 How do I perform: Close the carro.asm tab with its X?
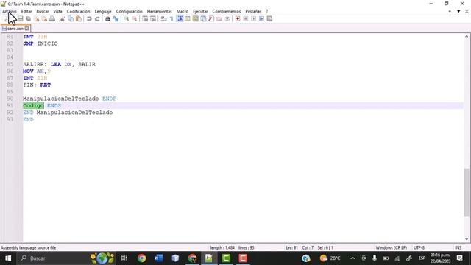[x=26, y=29]
